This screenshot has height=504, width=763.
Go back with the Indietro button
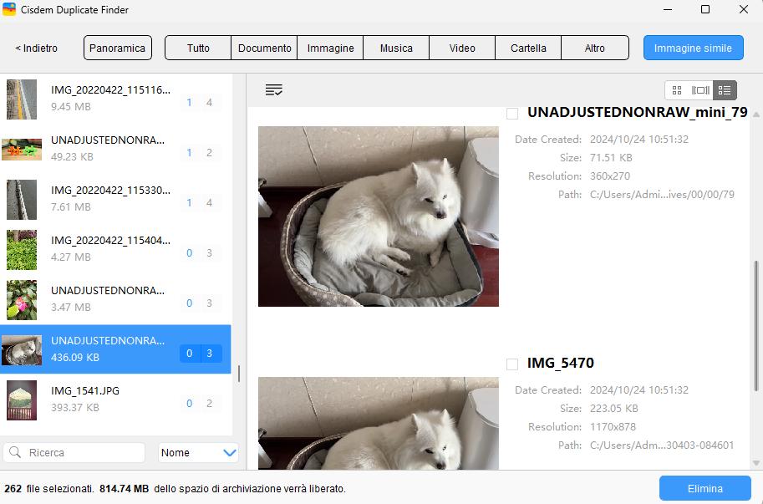[x=37, y=48]
